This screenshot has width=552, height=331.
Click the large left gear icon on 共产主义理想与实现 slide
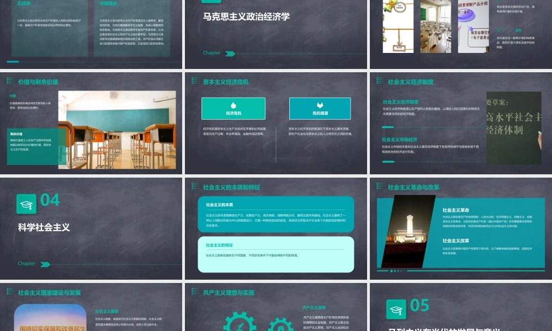pyautogui.click(x=240, y=322)
